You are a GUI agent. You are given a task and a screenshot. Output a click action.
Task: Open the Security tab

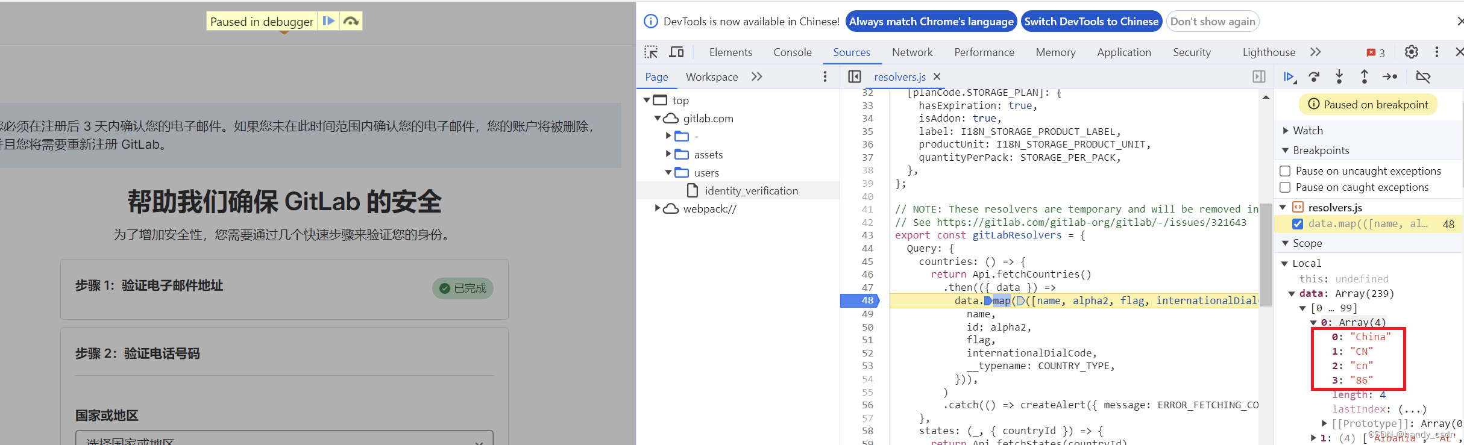point(1192,52)
